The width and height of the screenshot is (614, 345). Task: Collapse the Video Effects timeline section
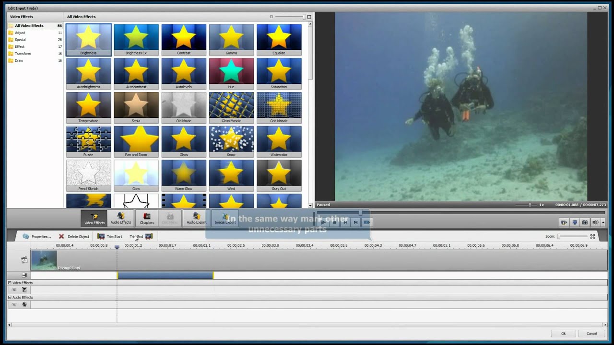pyautogui.click(x=10, y=283)
